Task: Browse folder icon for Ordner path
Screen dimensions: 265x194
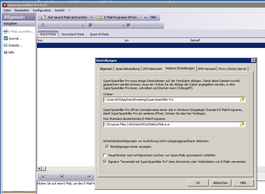Action: (242, 100)
